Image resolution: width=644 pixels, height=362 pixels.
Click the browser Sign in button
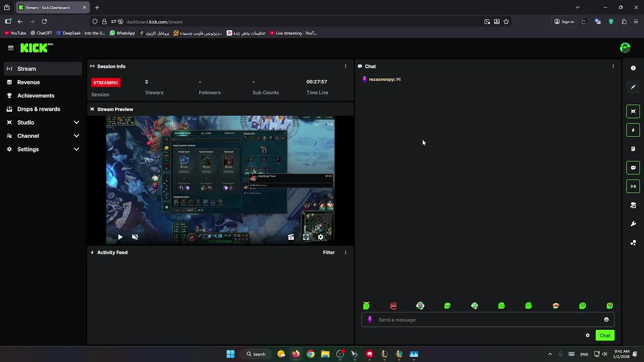click(564, 22)
